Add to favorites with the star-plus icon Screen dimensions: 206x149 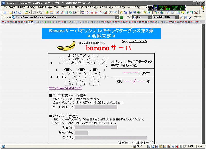point(145,12)
